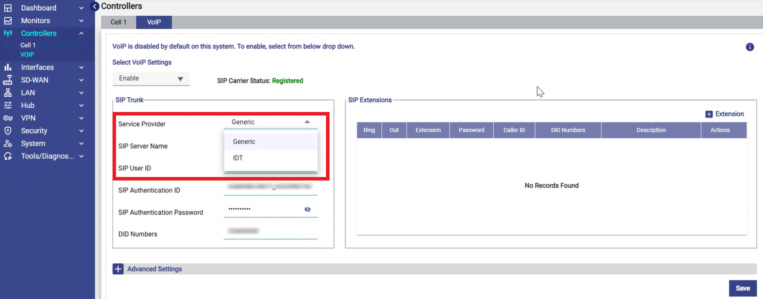Click the Save button
The height and width of the screenshot is (299, 763).
pos(742,288)
